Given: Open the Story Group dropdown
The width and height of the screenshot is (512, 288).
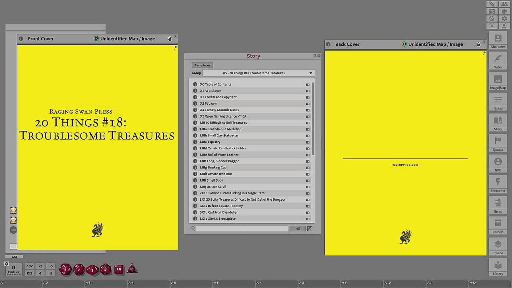Looking at the screenshot, I should (258, 73).
